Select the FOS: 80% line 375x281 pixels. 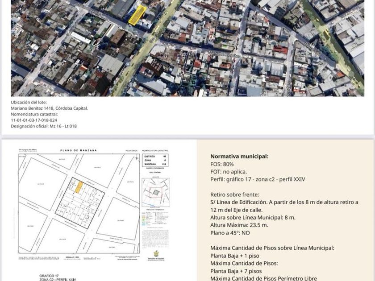[x=222, y=164]
